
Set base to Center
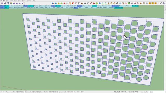pyautogui.click(x=46, y=8)
